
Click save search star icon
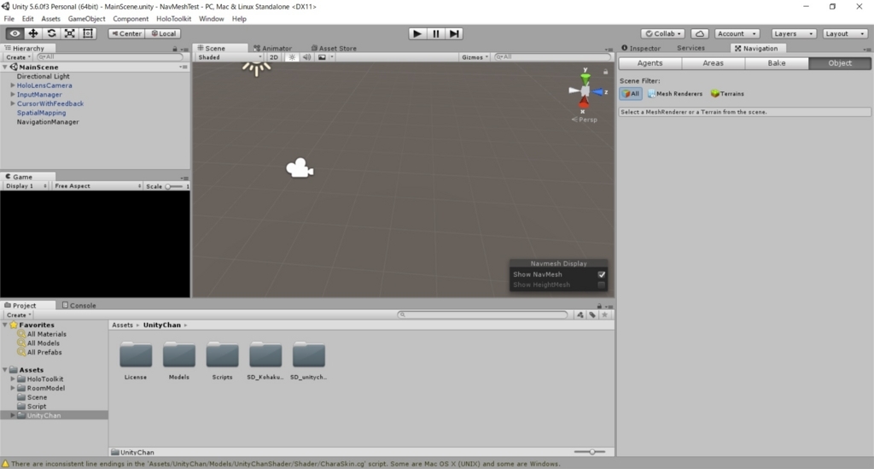tap(604, 314)
